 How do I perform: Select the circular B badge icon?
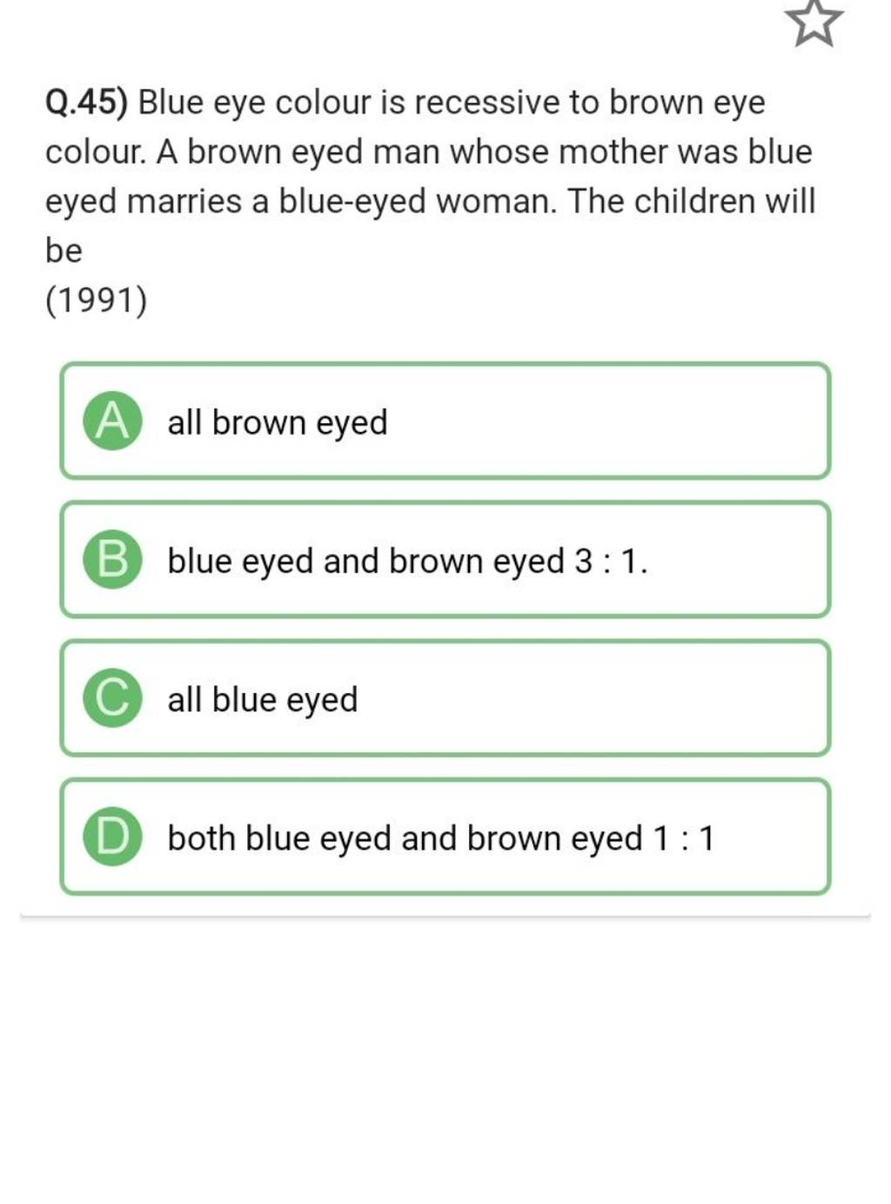point(111,560)
